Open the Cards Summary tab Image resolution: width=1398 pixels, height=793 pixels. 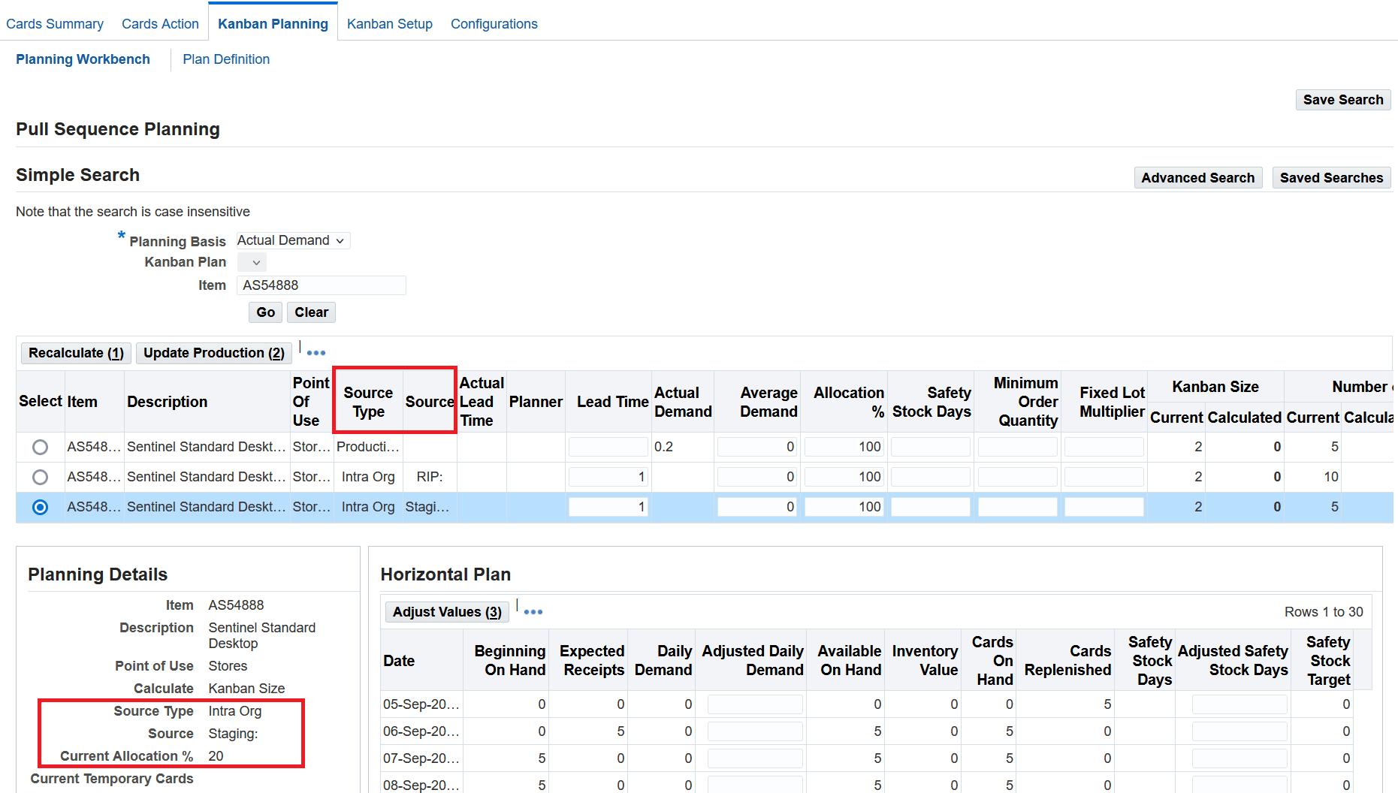pyautogui.click(x=55, y=24)
